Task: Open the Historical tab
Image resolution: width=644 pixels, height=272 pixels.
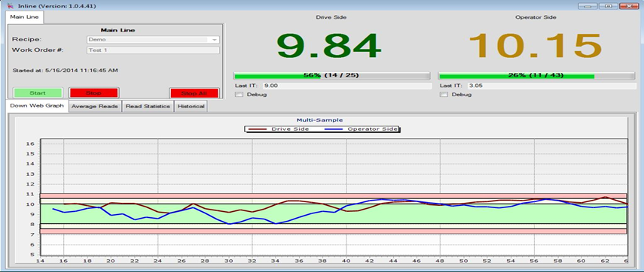Action: (191, 107)
